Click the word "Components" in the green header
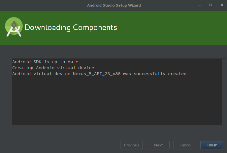 click(x=95, y=27)
